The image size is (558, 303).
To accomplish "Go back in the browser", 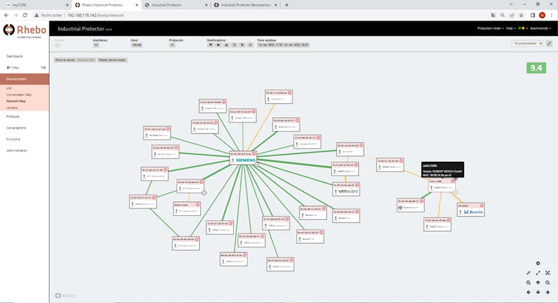I will pos(6,15).
